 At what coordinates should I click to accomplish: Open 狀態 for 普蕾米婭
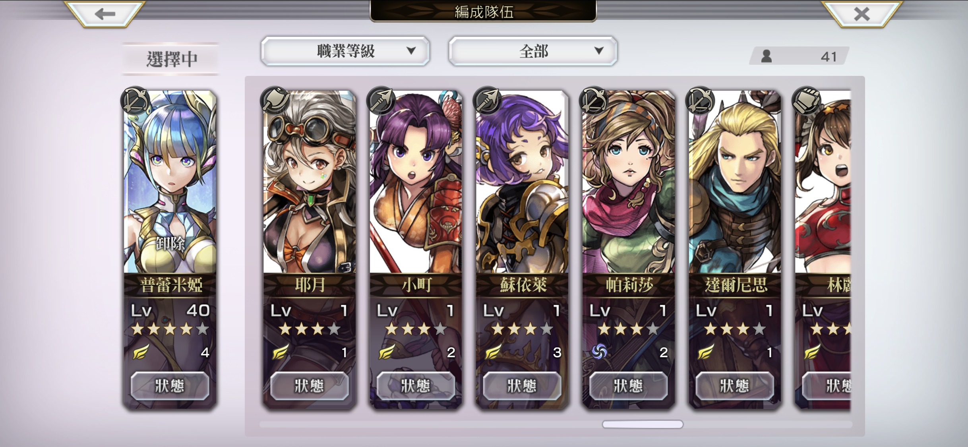pos(170,386)
